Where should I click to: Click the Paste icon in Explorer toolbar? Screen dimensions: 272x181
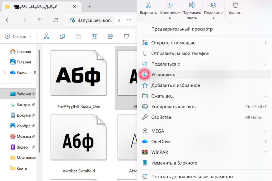click(78, 36)
